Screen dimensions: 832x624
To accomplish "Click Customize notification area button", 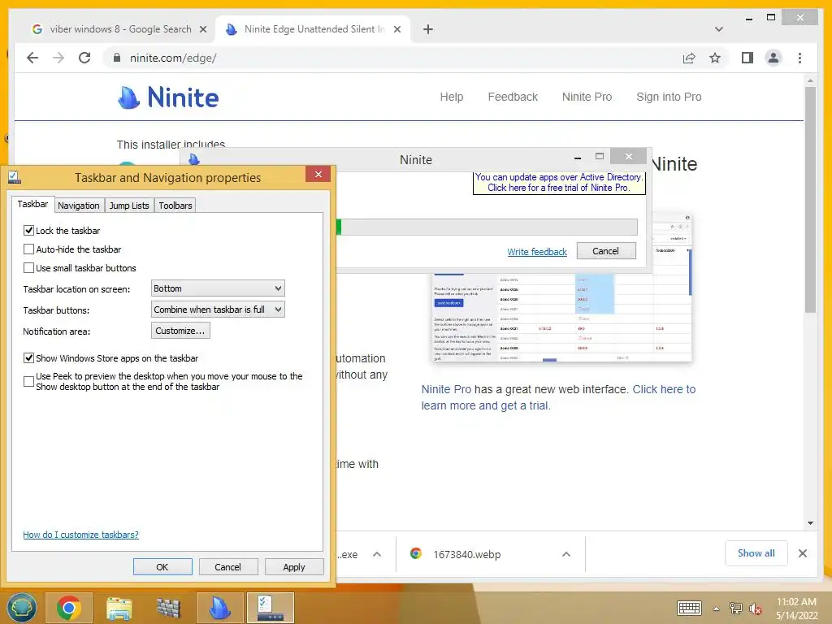I will [180, 331].
